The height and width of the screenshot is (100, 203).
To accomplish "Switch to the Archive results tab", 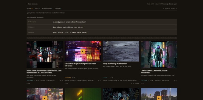I will click(x=29, y=9).
